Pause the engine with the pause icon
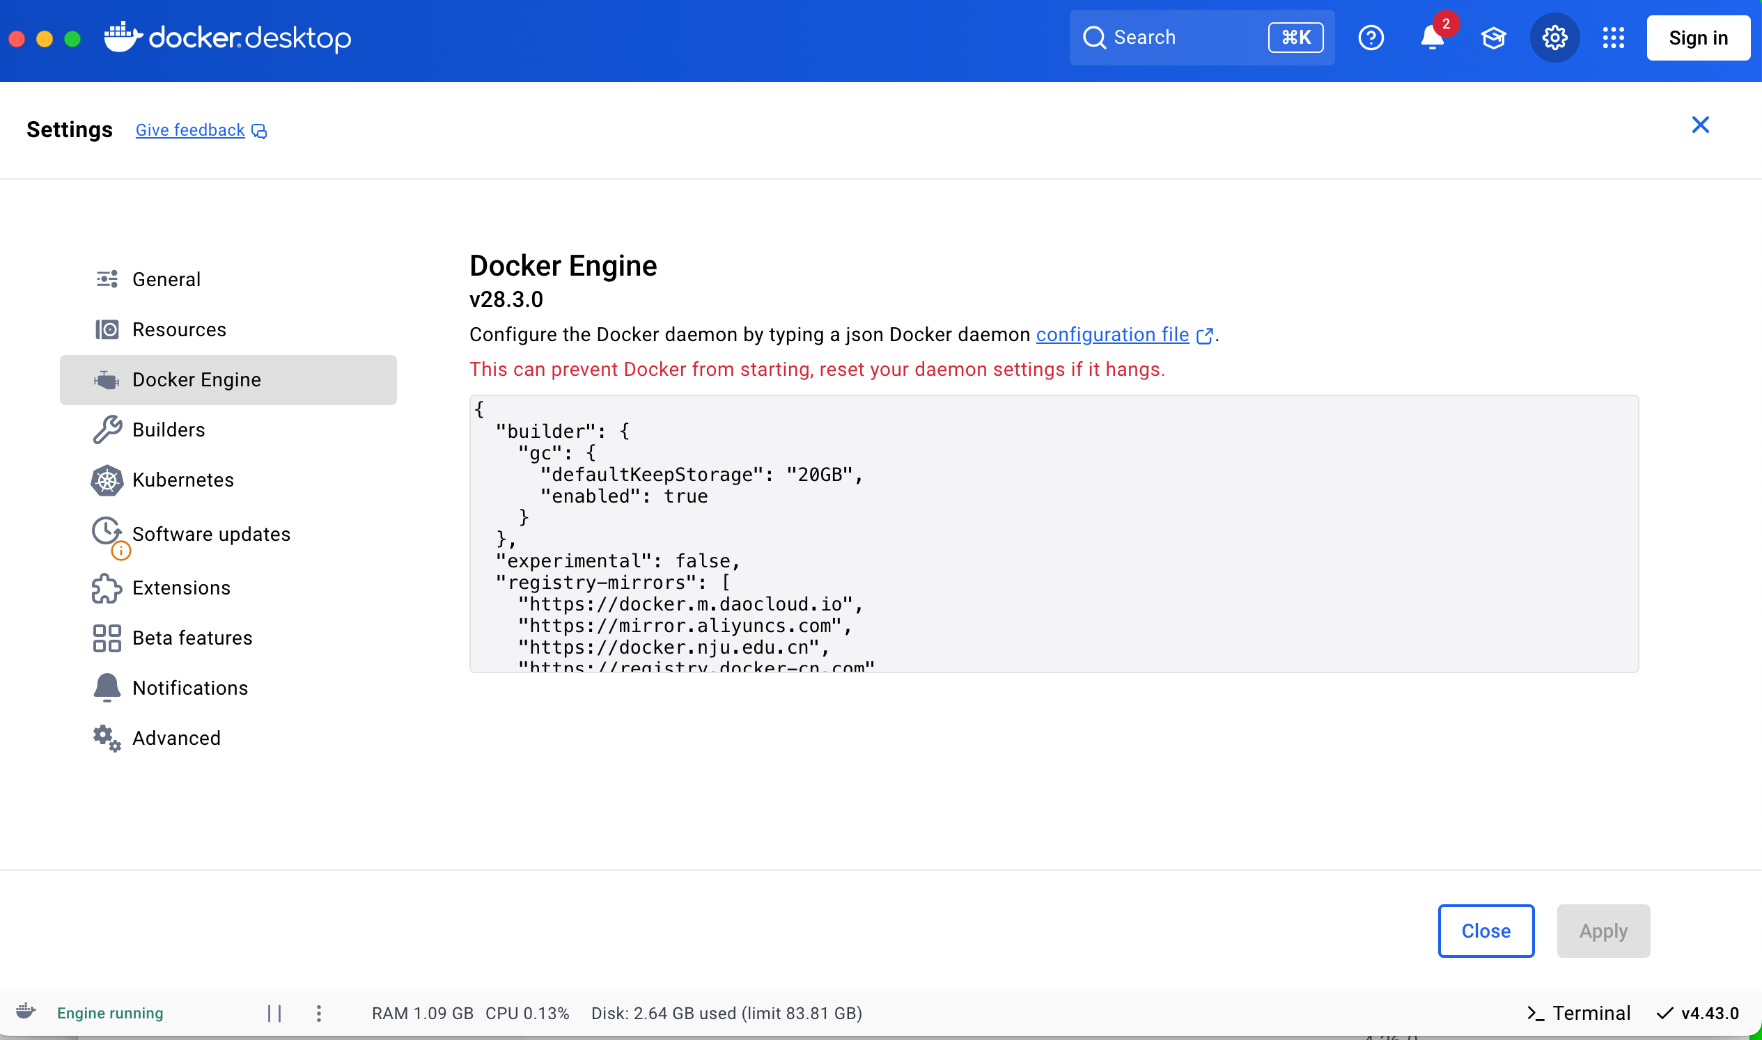This screenshot has height=1040, width=1762. (275, 1014)
